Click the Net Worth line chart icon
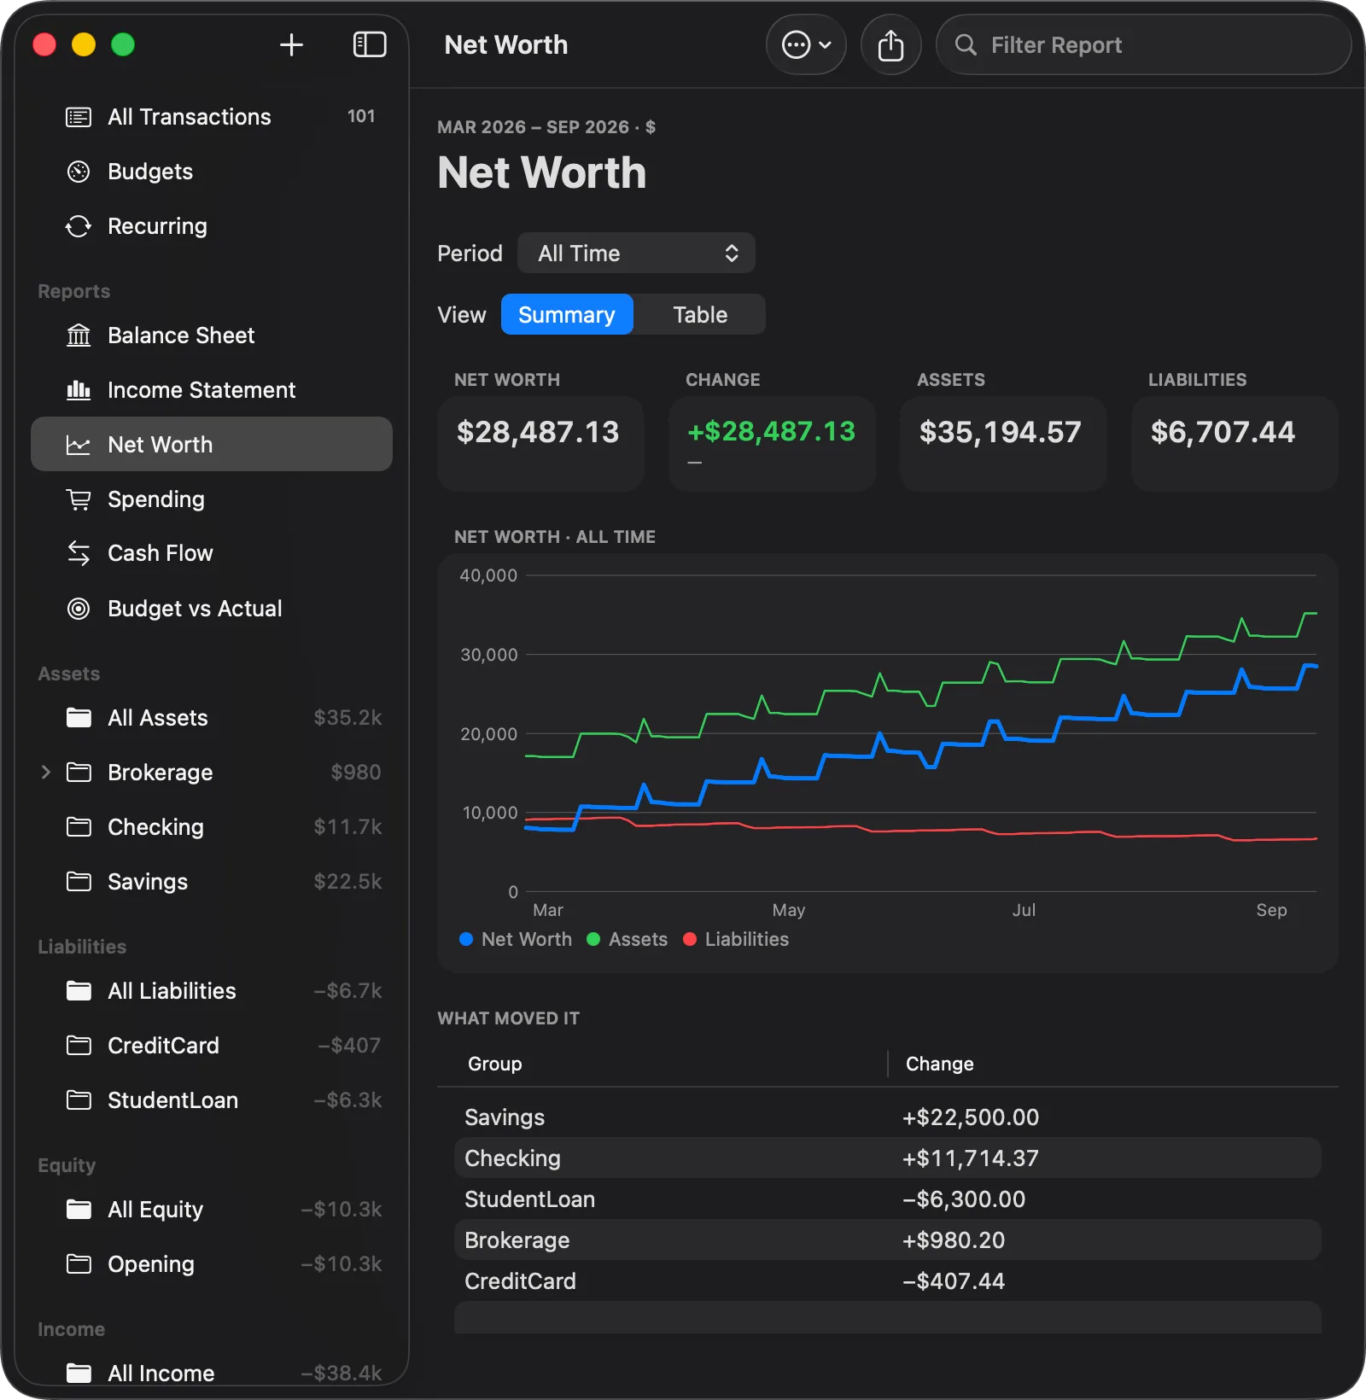 point(79,445)
